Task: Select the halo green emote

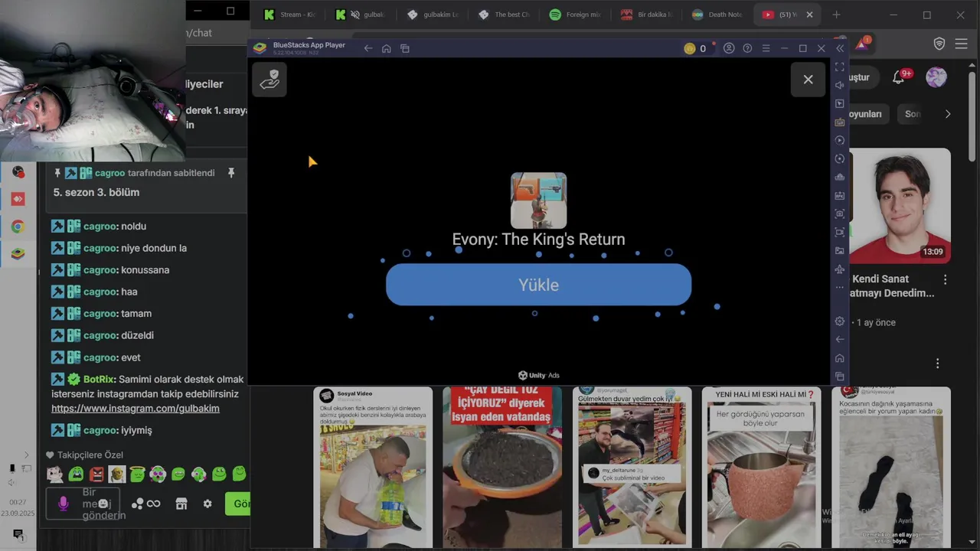Action: [137, 474]
